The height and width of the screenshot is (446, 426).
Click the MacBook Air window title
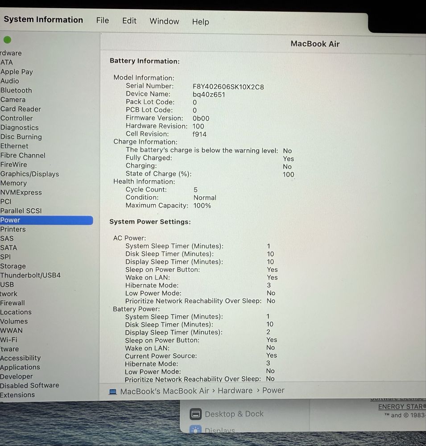(315, 44)
